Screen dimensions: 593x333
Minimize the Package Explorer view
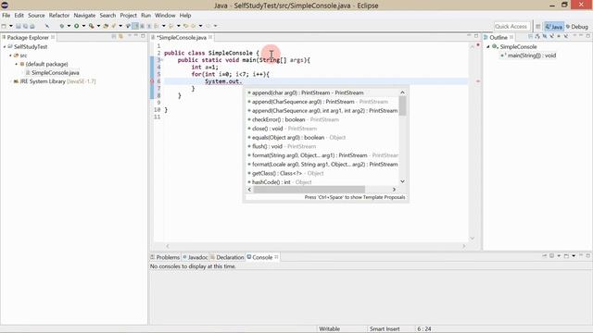tap(136, 35)
